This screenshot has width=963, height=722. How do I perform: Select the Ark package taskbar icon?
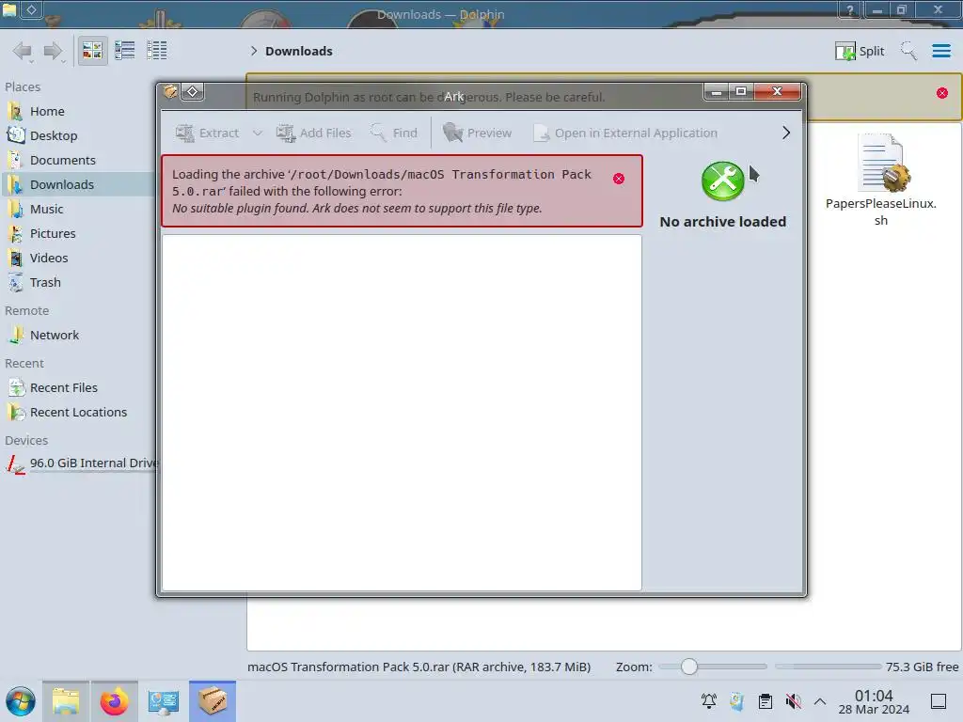[x=213, y=701]
